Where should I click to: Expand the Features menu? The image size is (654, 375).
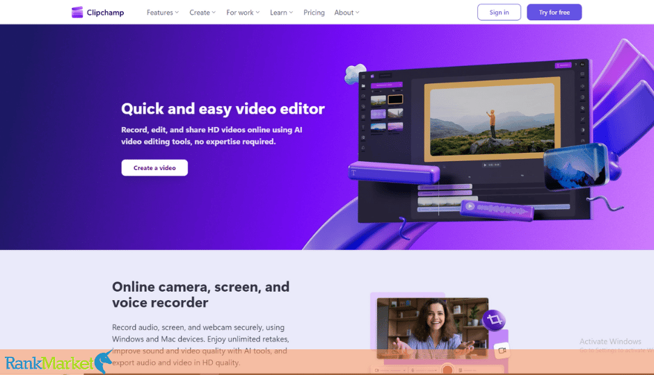point(163,12)
